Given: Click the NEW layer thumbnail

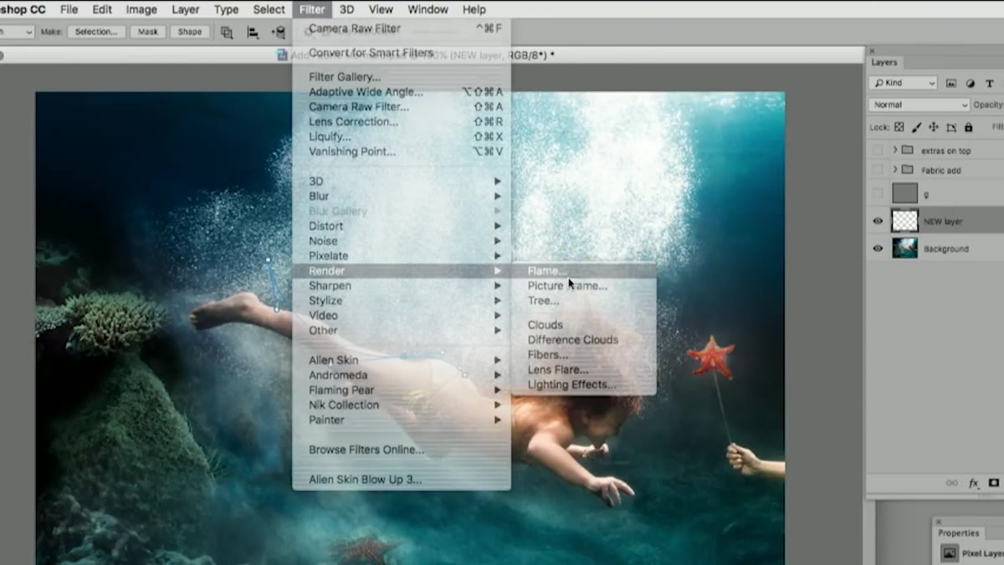Looking at the screenshot, I should tap(905, 221).
